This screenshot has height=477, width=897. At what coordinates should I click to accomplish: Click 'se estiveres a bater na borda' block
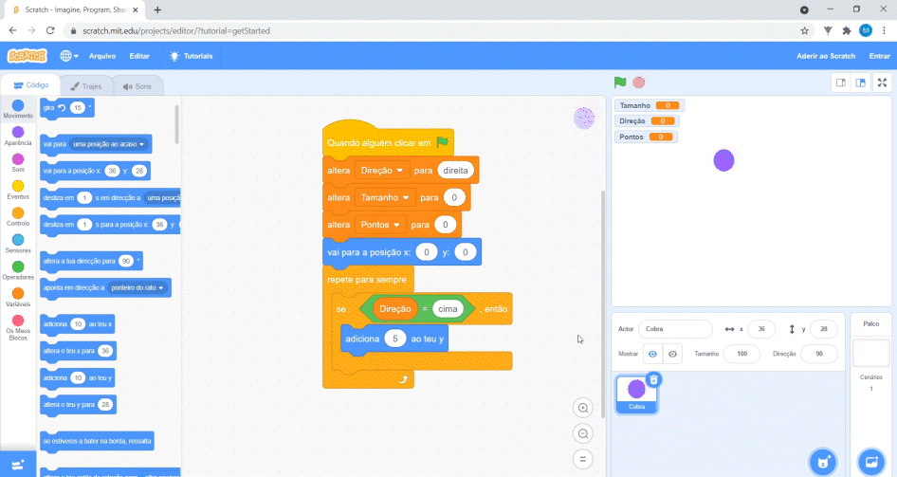98,441
